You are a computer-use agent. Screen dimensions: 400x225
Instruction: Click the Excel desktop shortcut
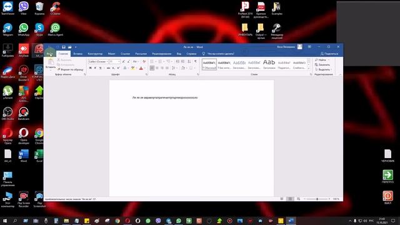click(x=39, y=156)
